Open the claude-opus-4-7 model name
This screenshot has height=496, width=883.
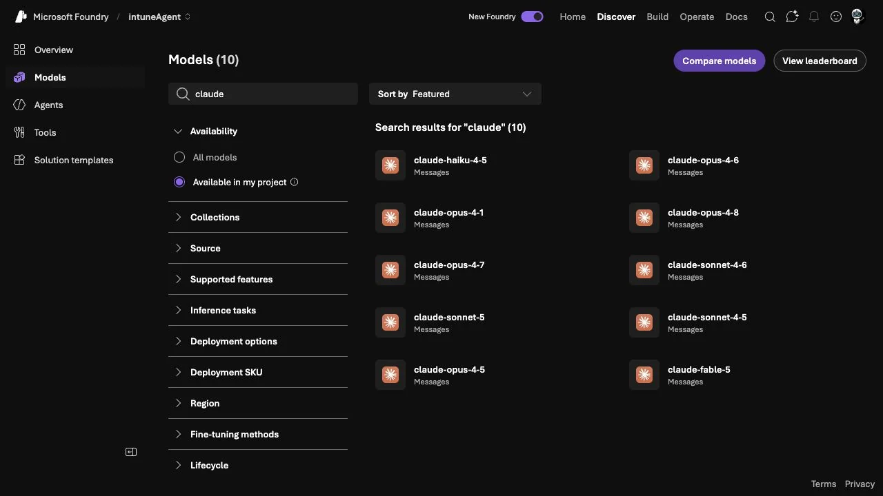pos(449,265)
